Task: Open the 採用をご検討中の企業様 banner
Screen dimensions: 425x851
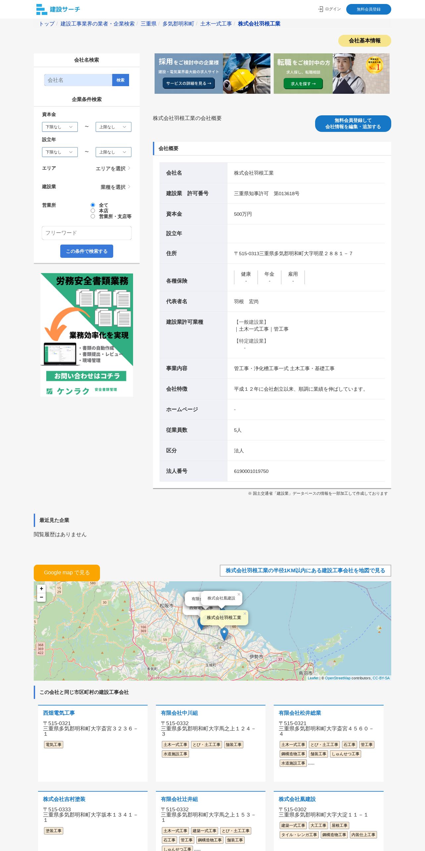Action: (x=212, y=74)
